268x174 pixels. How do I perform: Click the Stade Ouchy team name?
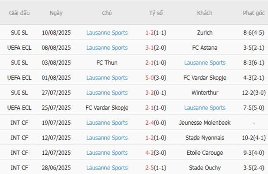(x=205, y=168)
